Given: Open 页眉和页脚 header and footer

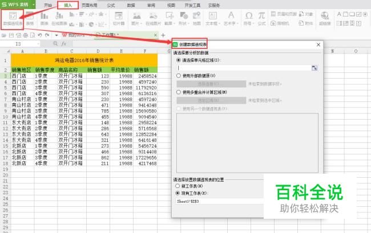Looking at the screenshot, I should coord(284,14).
